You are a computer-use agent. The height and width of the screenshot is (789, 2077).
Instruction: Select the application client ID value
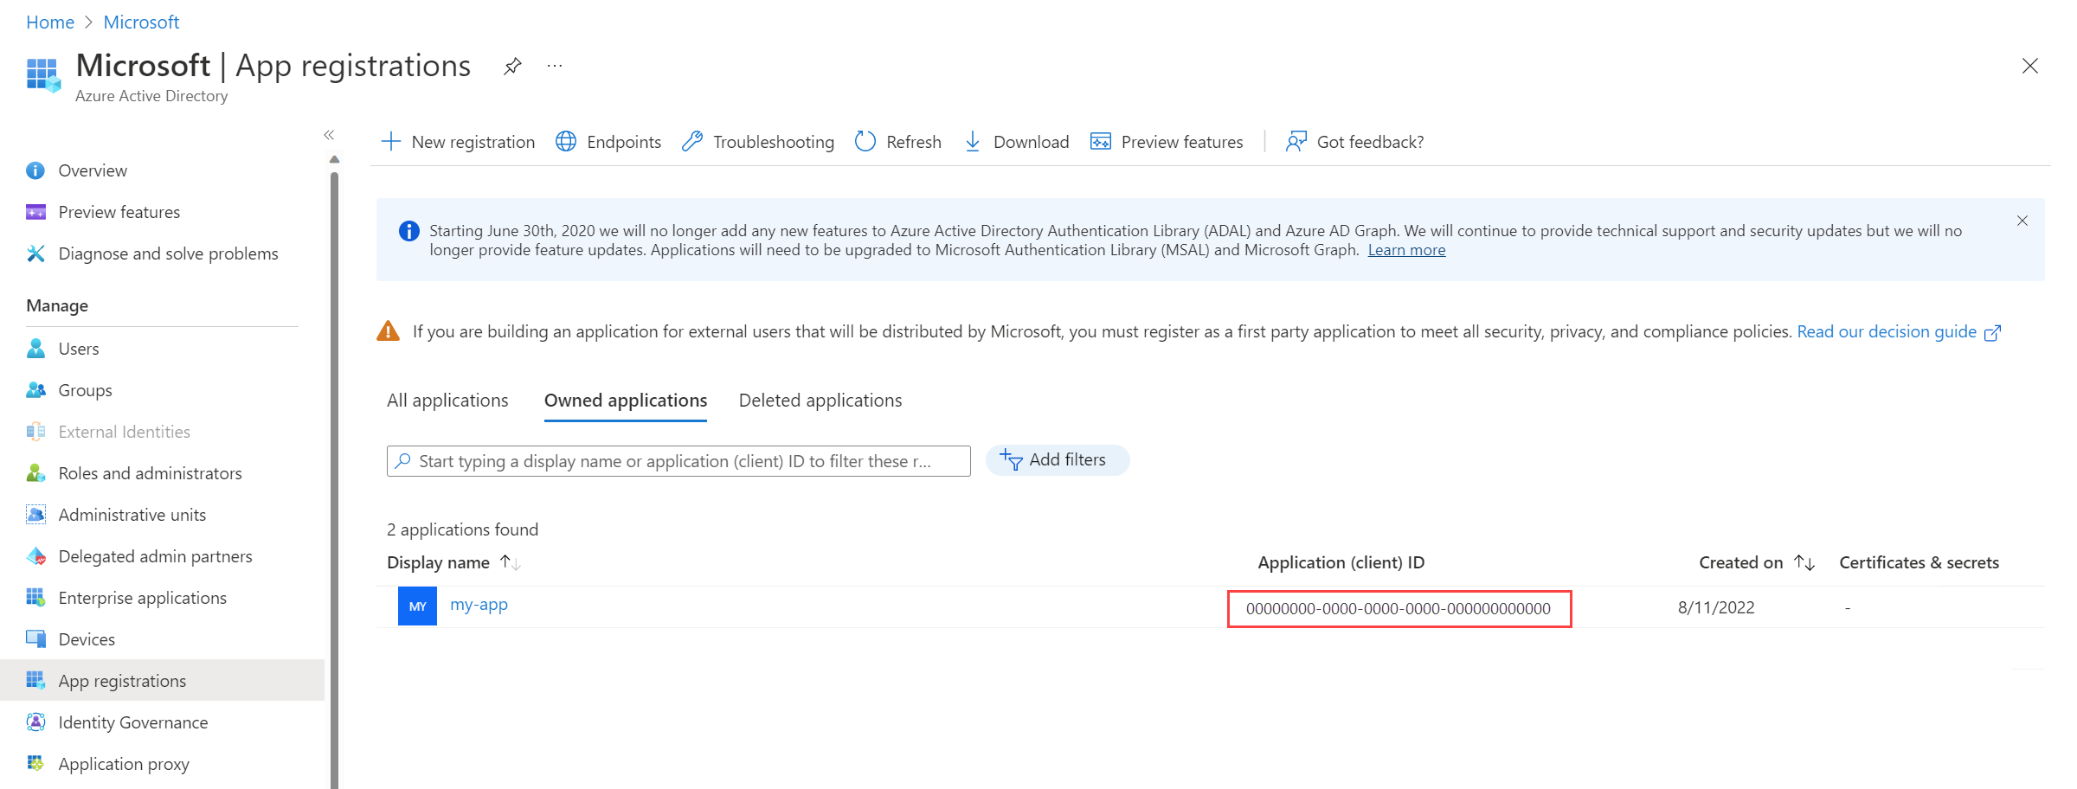tap(1399, 609)
